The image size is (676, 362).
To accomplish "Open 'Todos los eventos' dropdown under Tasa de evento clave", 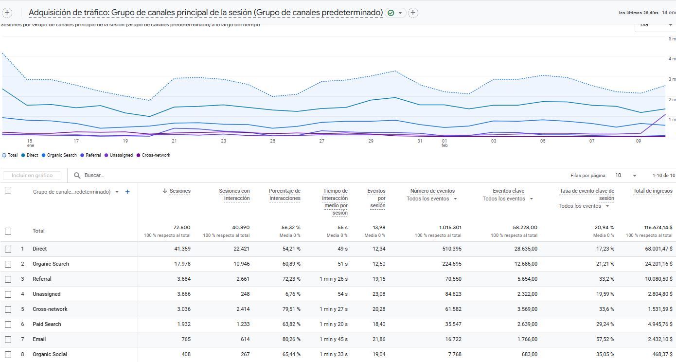I will click(x=584, y=206).
